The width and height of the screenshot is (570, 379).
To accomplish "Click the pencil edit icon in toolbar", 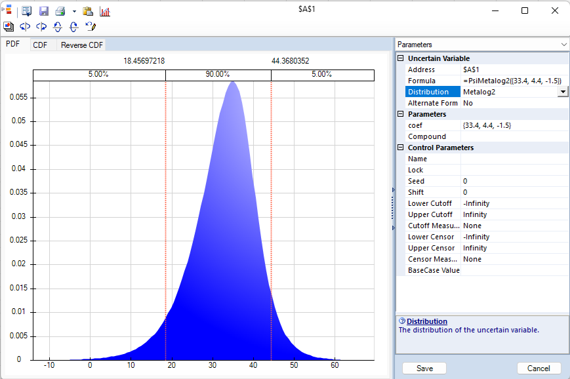I will click(91, 27).
